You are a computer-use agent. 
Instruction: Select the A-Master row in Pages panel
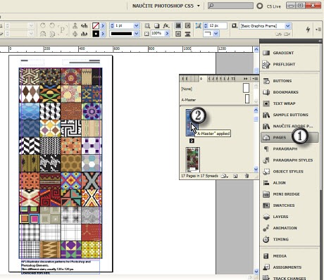coord(216,100)
